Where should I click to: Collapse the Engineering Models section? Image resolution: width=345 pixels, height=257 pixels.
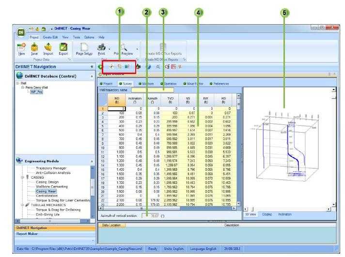[92, 161]
